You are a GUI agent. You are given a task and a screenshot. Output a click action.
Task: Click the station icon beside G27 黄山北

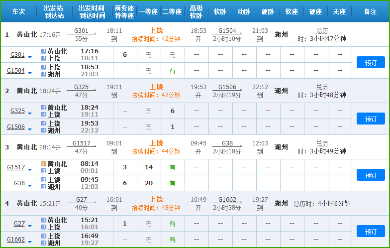click(43, 220)
